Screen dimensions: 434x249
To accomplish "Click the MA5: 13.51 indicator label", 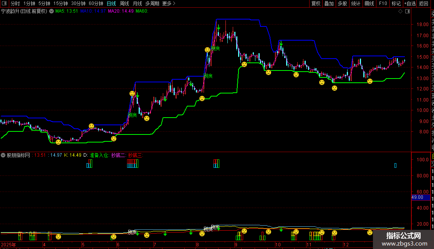I will coord(67,11).
